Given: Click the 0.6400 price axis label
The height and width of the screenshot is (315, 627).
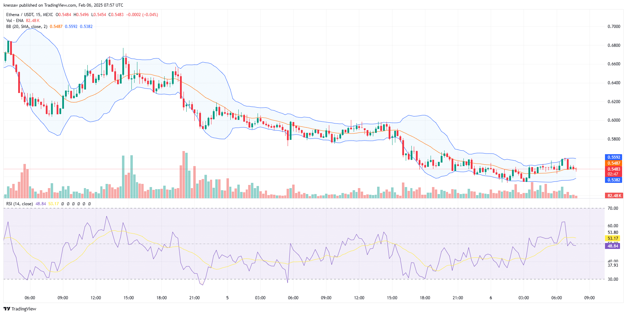Looking at the screenshot, I should click(614, 83).
